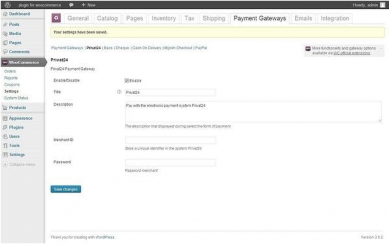Click the Description text area

coord(253,111)
